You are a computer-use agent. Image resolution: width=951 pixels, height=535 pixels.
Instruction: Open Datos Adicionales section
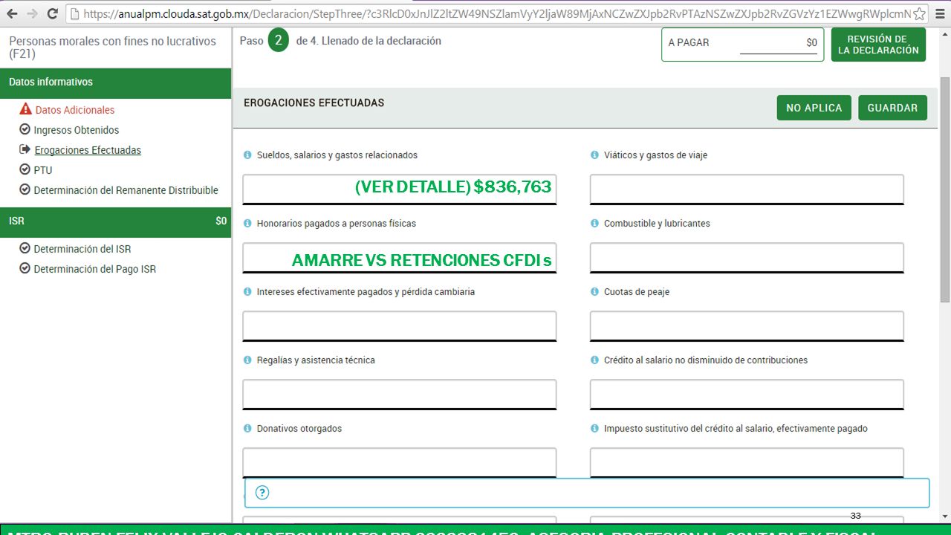(x=75, y=110)
